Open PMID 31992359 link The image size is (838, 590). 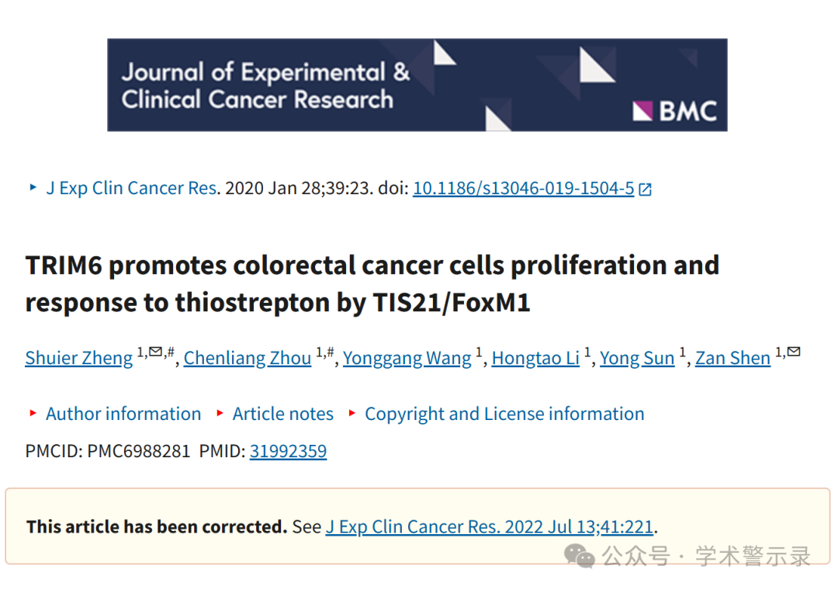pyautogui.click(x=288, y=451)
